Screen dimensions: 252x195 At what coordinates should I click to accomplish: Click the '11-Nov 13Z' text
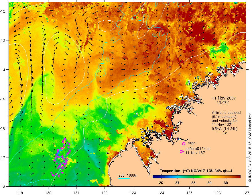222,125
